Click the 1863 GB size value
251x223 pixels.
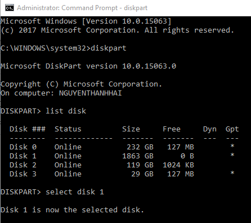(x=138, y=156)
